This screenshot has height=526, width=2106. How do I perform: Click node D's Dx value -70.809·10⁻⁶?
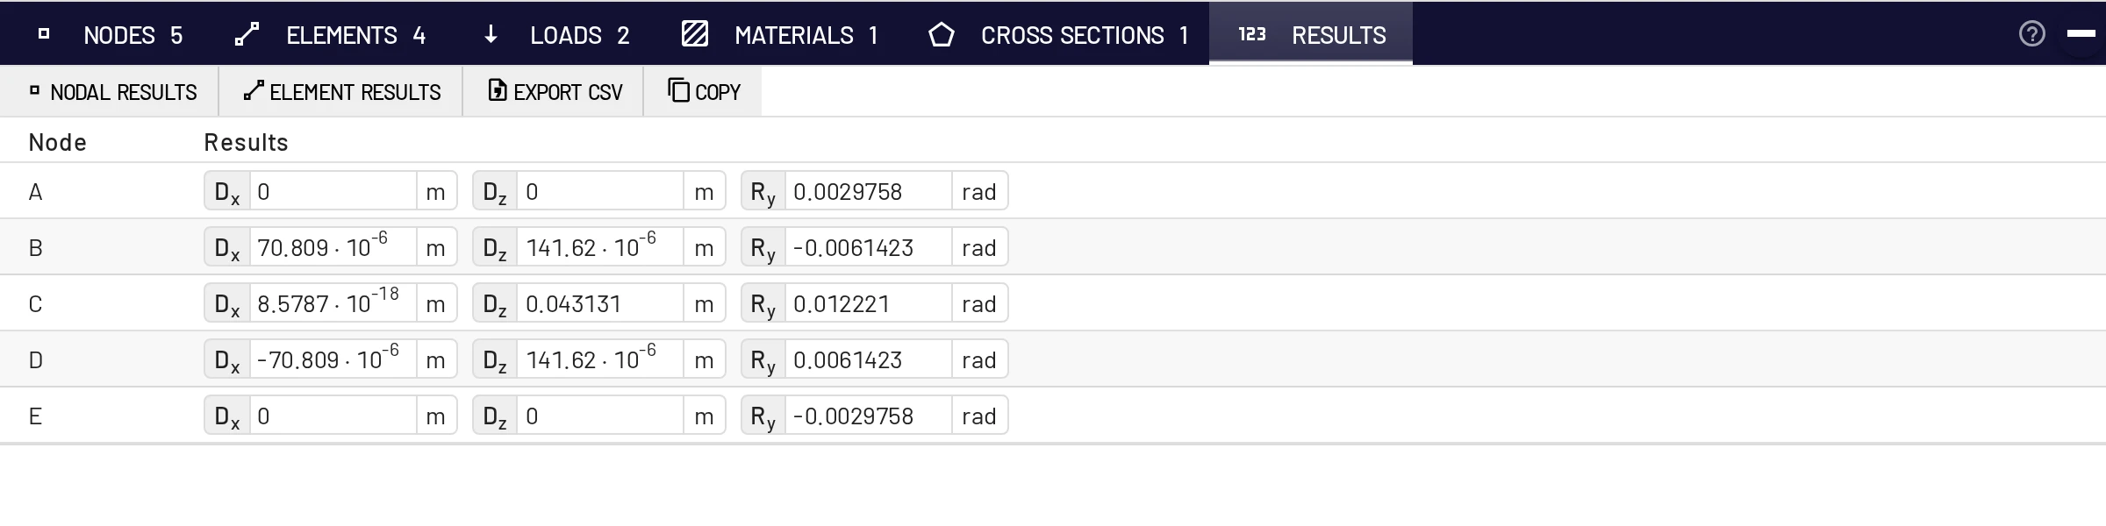coord(333,359)
